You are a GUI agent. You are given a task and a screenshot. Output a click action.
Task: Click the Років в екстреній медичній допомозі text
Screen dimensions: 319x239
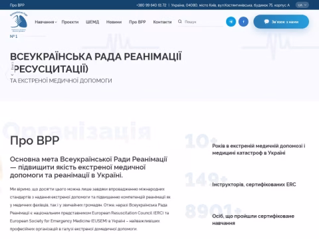click(259, 149)
